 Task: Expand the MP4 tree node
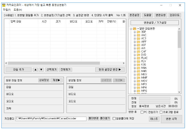[135, 88]
